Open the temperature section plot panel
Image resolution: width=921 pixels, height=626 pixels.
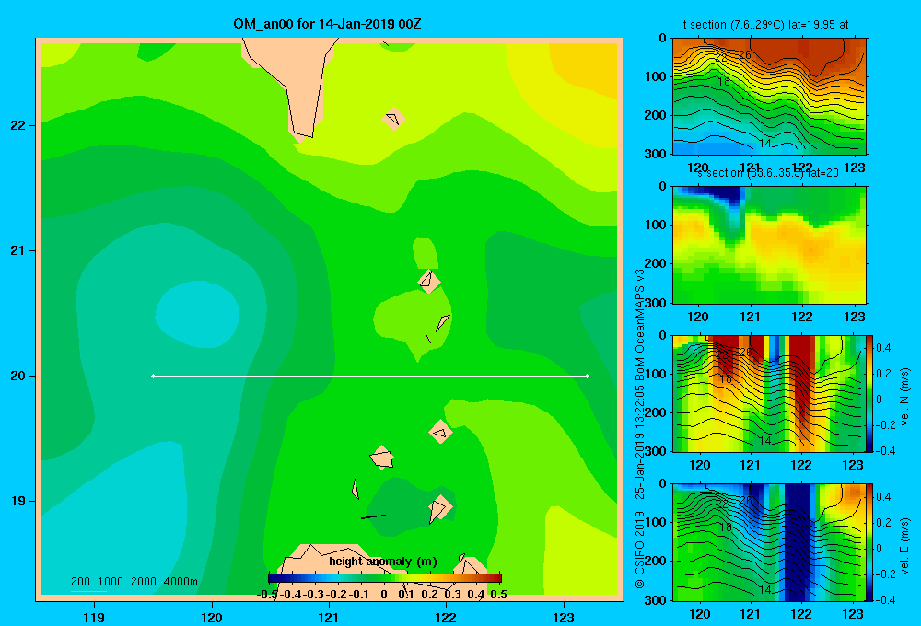coord(769,97)
